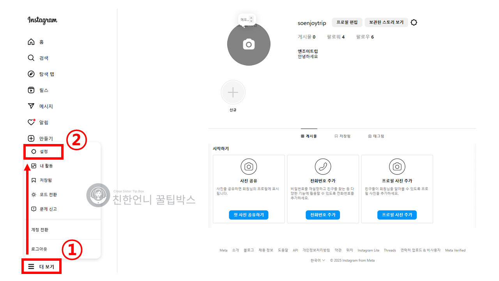499x281 pixels.
Task: Click 로그아웃
Action: coord(39,249)
